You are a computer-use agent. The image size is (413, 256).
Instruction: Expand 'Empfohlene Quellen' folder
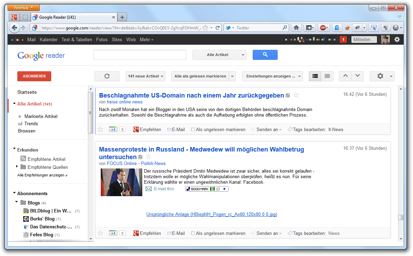17,166
